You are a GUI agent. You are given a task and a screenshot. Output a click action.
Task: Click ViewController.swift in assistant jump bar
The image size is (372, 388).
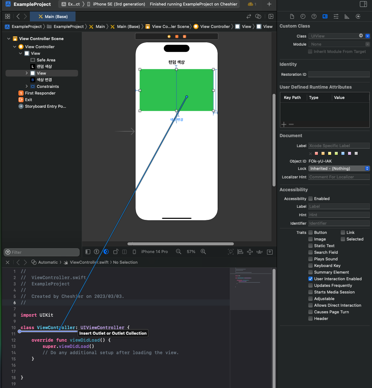tap(86, 262)
